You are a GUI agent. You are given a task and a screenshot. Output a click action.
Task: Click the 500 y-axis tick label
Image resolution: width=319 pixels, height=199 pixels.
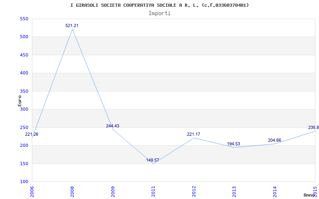coord(24,37)
